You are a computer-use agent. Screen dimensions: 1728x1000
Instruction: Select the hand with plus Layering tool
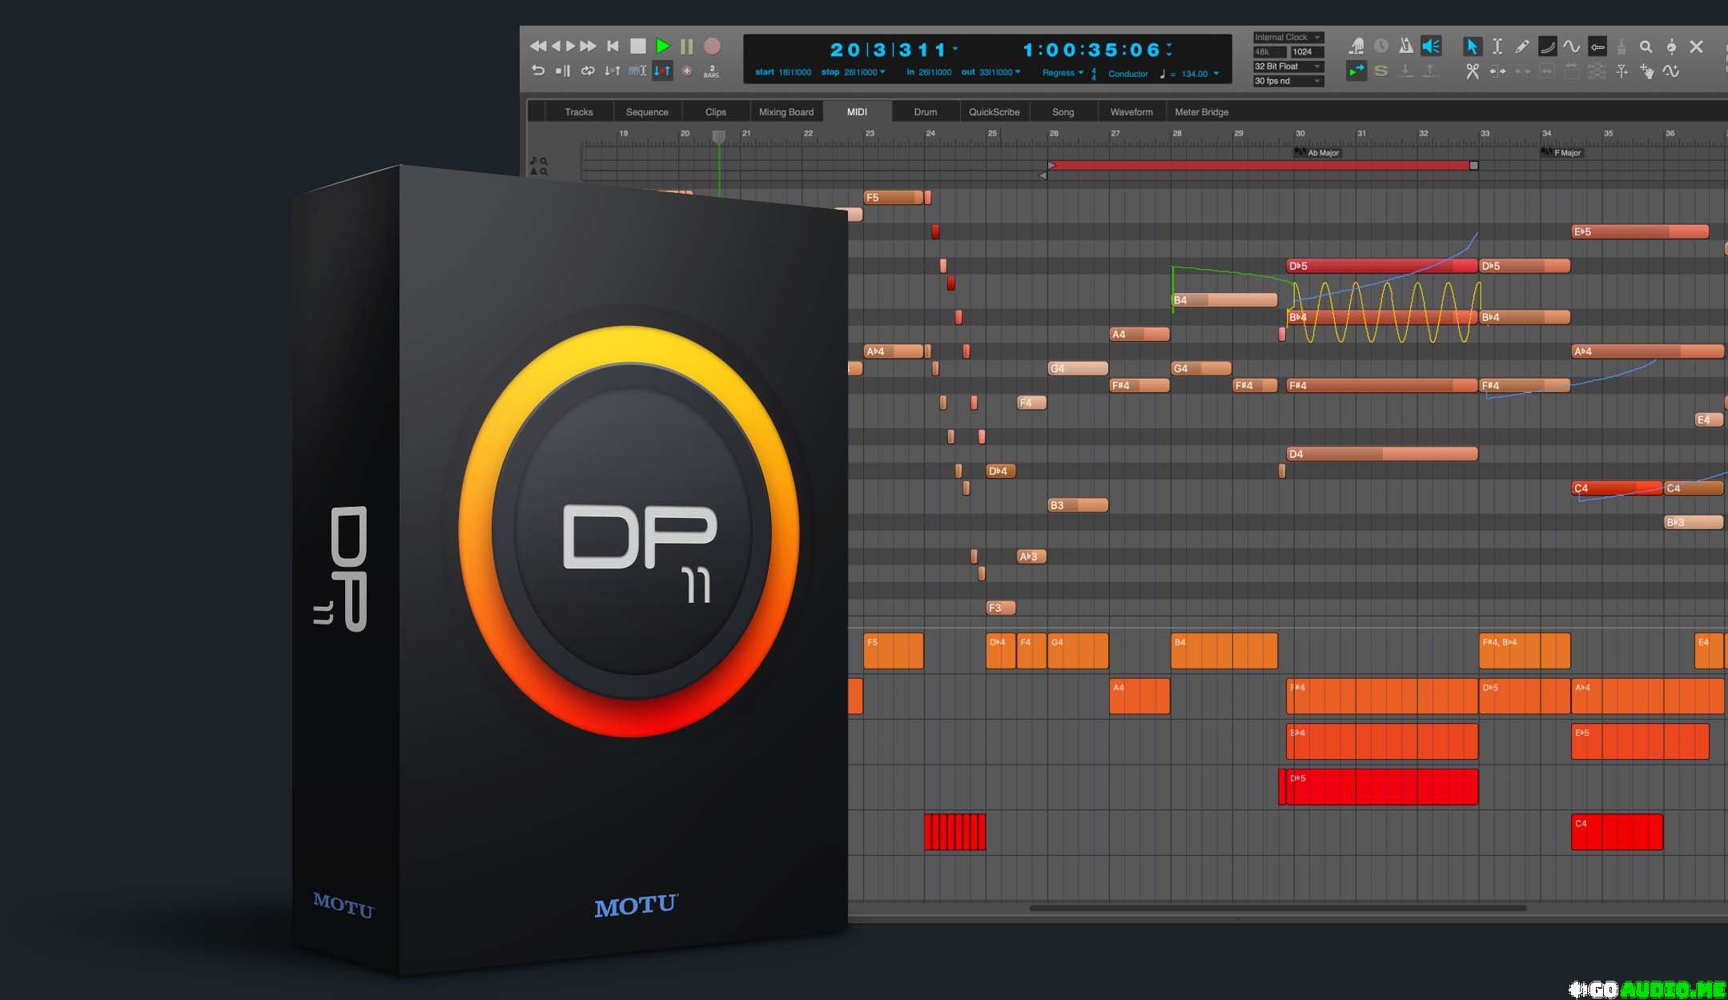click(x=1646, y=71)
